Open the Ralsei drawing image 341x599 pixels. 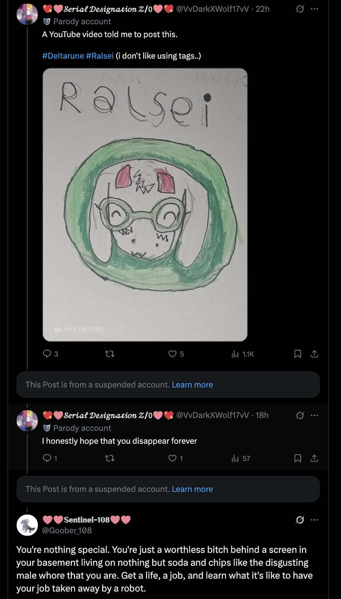click(145, 204)
